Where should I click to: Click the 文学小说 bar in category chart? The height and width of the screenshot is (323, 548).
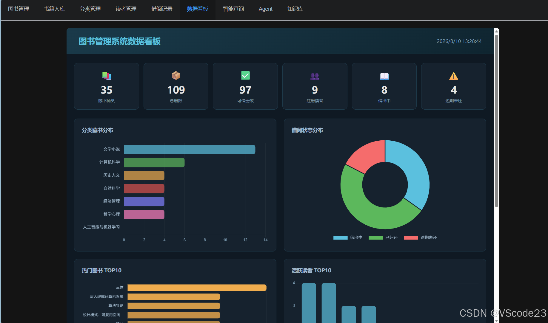pos(190,150)
